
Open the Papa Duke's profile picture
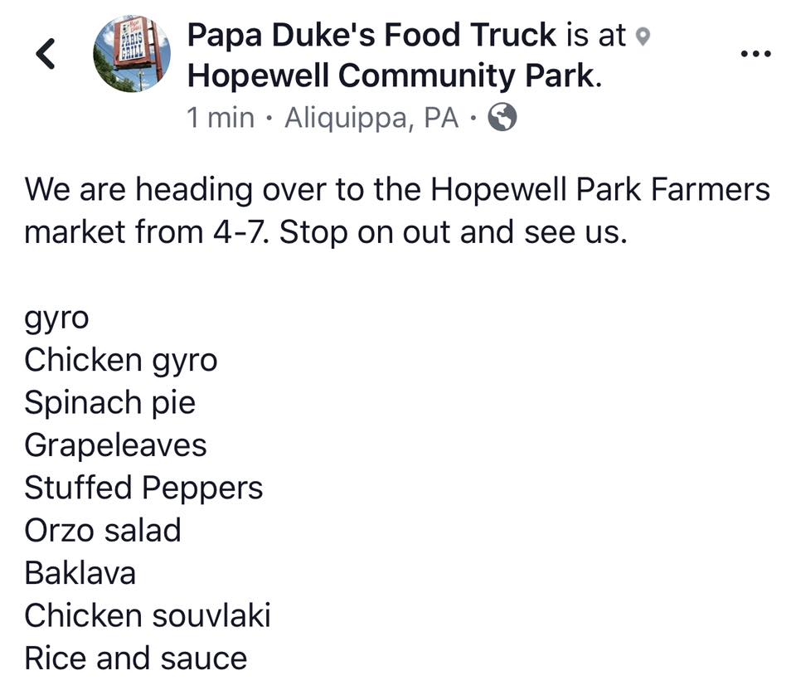(x=132, y=54)
